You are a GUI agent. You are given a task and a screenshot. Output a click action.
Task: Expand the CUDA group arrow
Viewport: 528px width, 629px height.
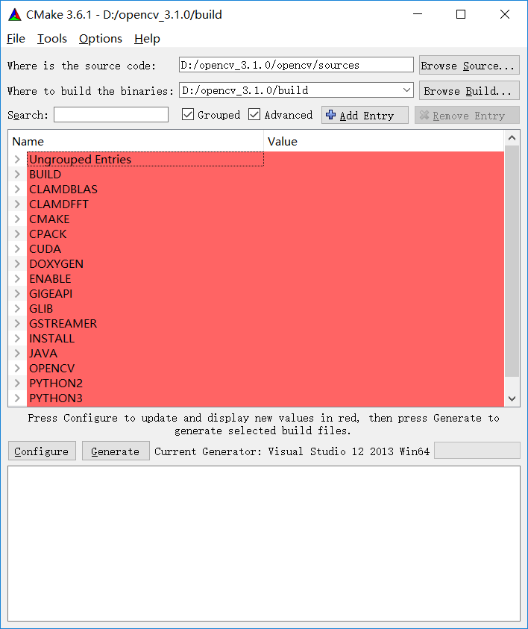[x=17, y=248]
